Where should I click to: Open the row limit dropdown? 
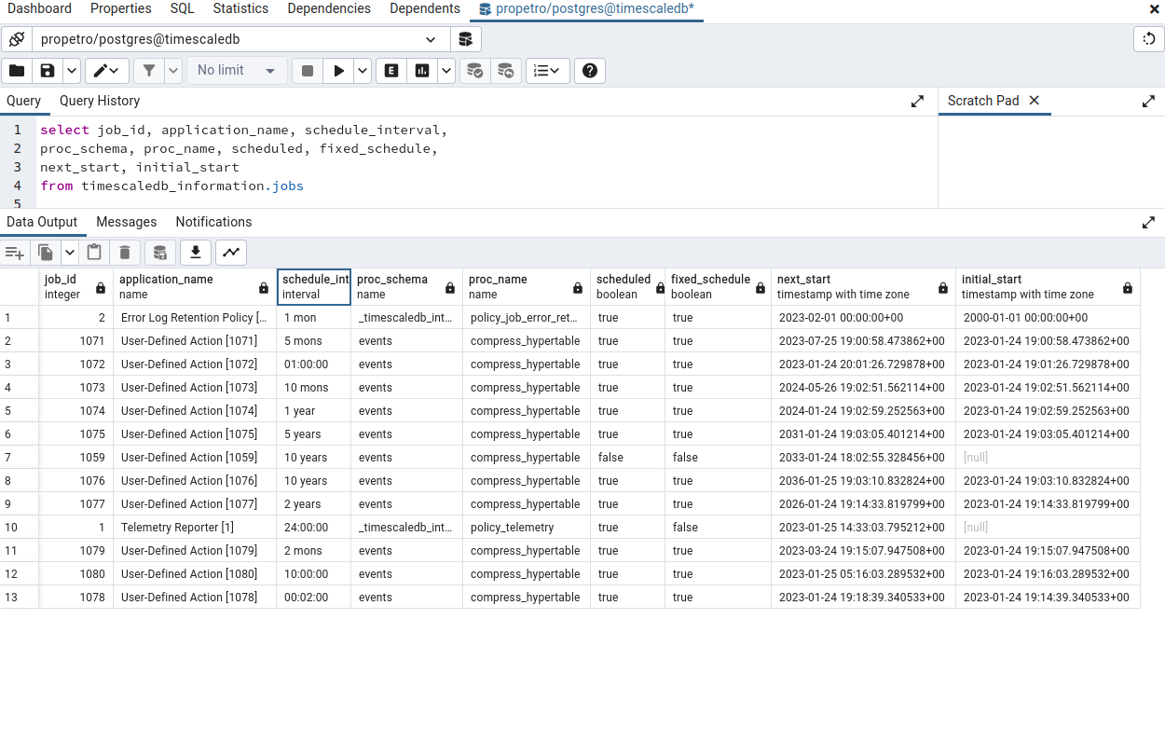click(236, 70)
